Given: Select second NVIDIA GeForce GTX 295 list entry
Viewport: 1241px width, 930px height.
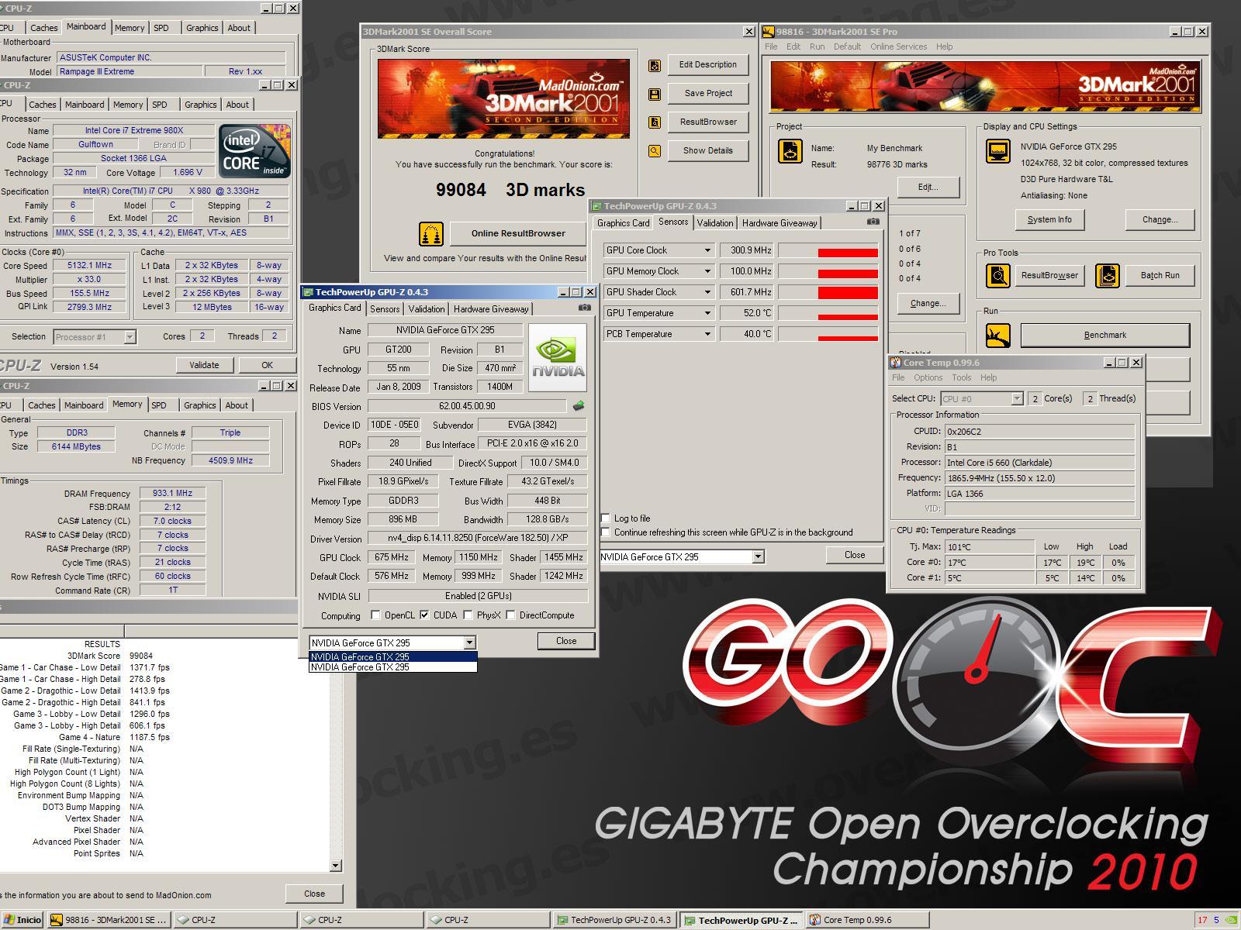Looking at the screenshot, I should pyautogui.click(x=392, y=667).
